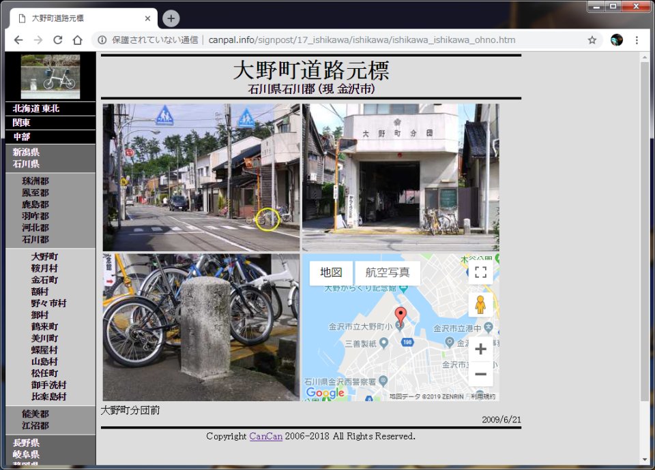
Task: Open 鳳至郡 in the sidebar
Action: (x=35, y=193)
